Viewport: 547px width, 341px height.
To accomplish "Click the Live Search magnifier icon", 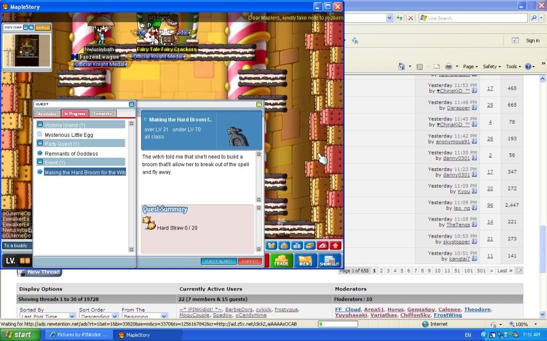I will pyautogui.click(x=534, y=18).
